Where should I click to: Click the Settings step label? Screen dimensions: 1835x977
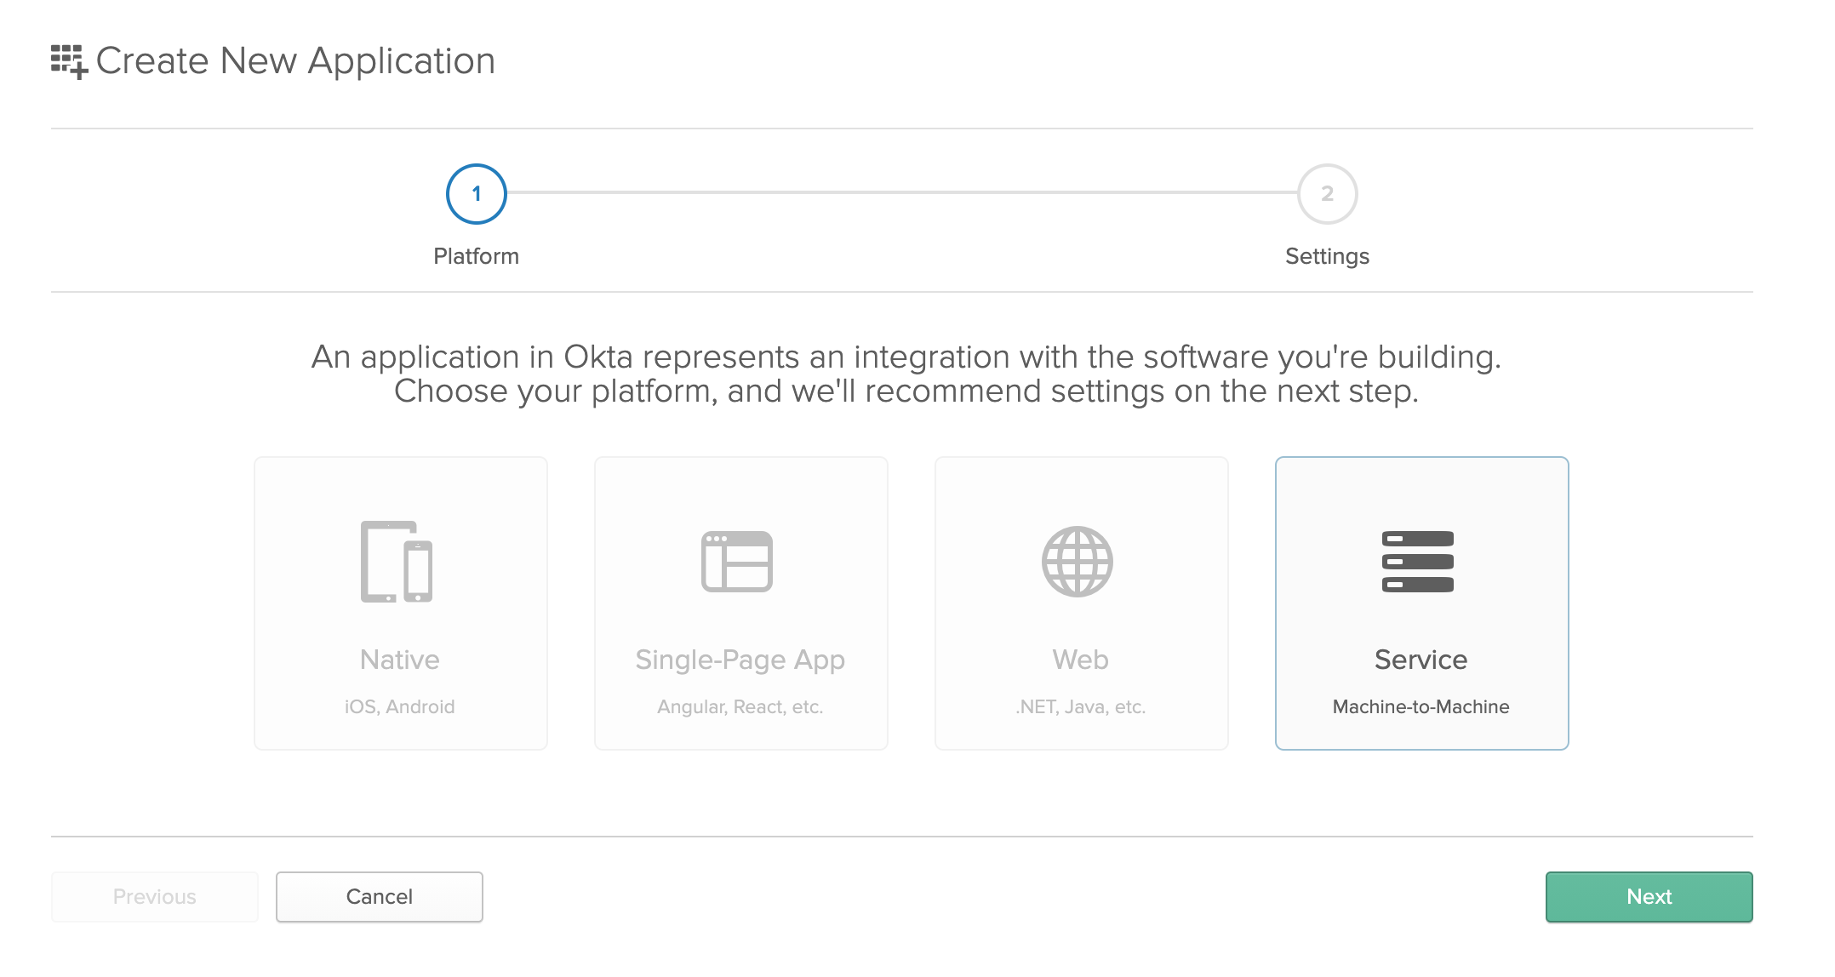click(x=1327, y=256)
